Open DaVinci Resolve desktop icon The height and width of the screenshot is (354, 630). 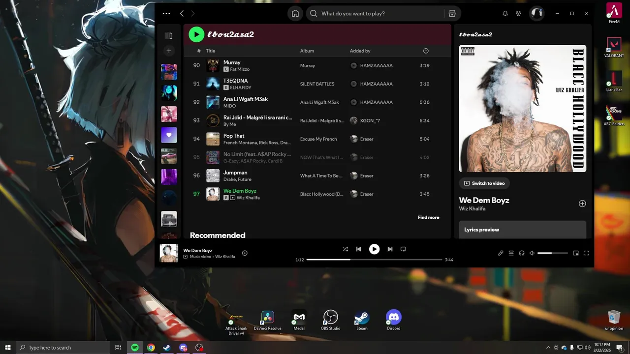[268, 321]
